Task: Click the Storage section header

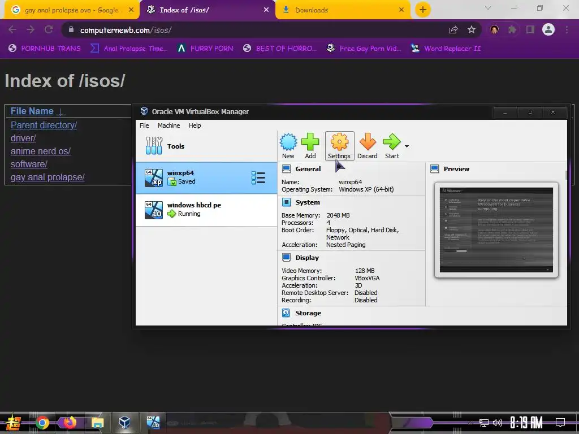Action: [x=308, y=313]
